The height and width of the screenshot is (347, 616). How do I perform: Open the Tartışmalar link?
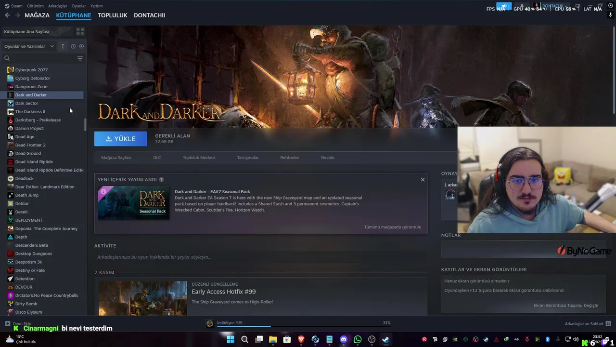click(x=247, y=158)
